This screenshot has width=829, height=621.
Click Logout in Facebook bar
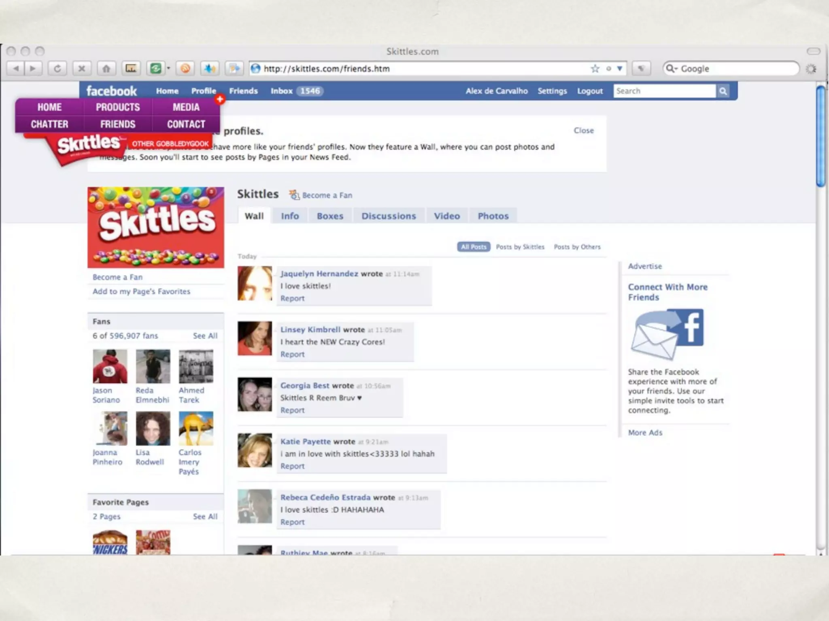pyautogui.click(x=590, y=91)
